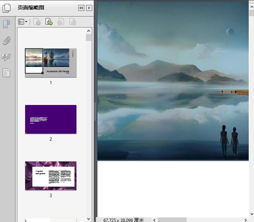Open the Bookmarks panel

tap(6, 24)
